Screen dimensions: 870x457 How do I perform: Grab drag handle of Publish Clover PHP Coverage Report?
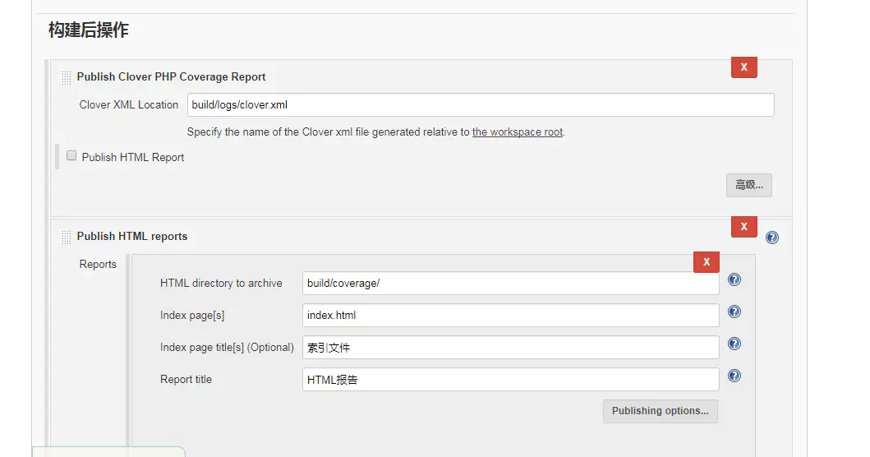click(x=66, y=77)
